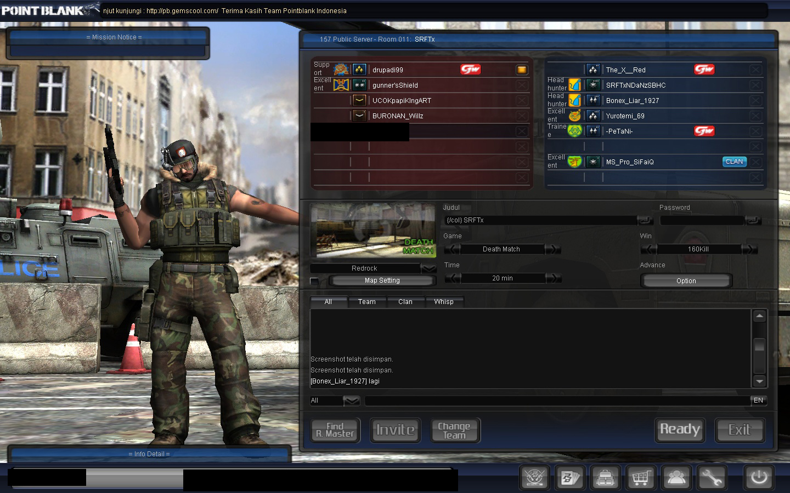Click the Change Team button

[454, 430]
